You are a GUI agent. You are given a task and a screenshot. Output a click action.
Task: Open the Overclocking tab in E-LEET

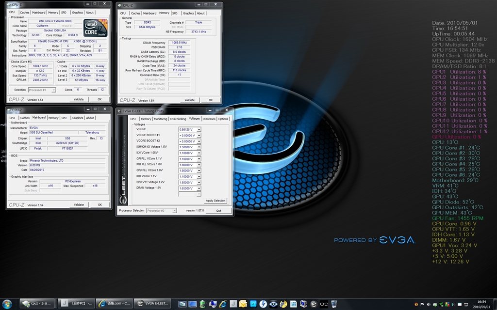[178, 119]
